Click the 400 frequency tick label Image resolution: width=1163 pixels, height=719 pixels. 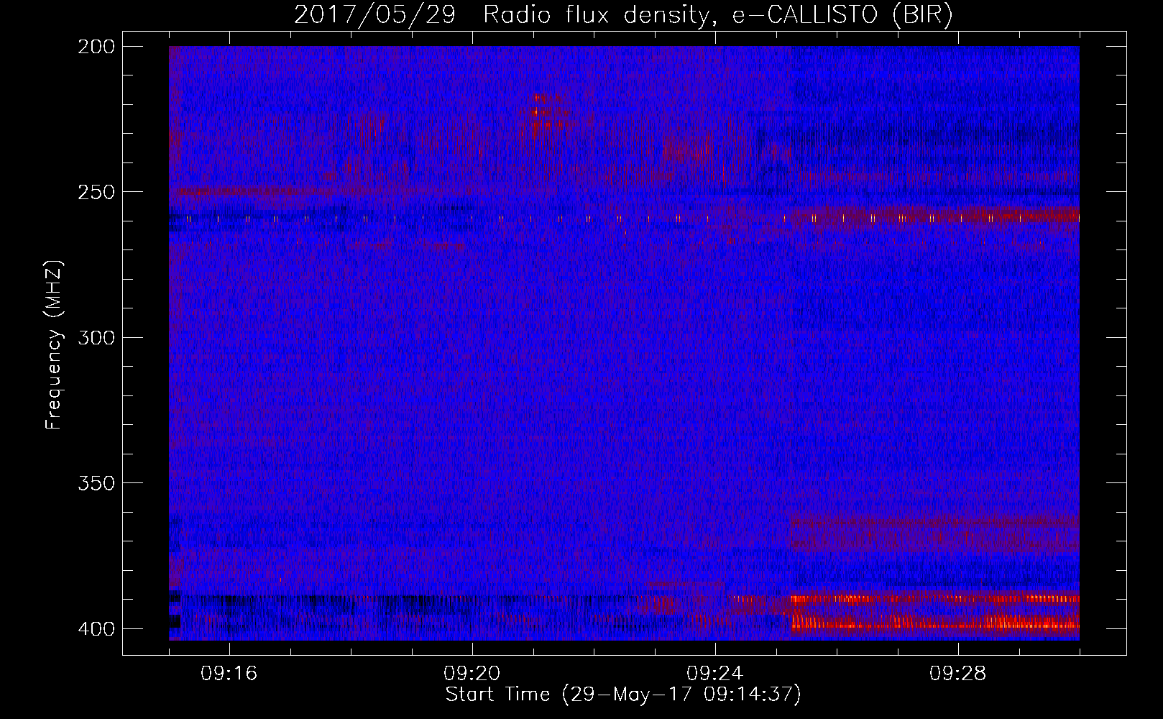(x=96, y=628)
